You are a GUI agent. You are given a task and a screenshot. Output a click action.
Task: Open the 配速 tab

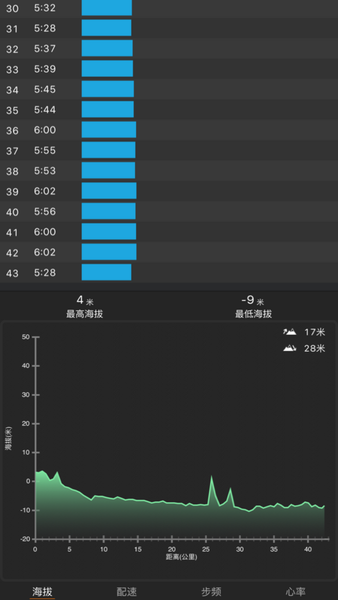pos(126,592)
